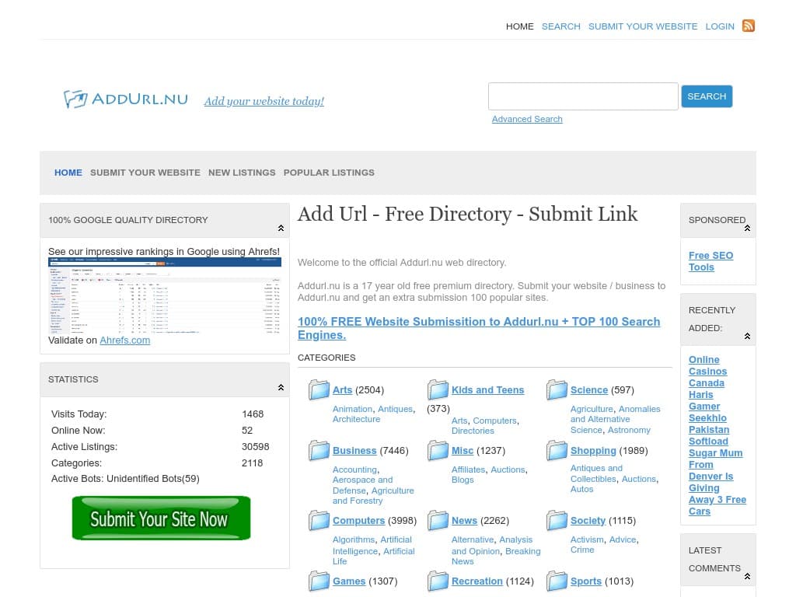The image size is (796, 597).
Task: Open the Arts category
Action: [342, 390]
